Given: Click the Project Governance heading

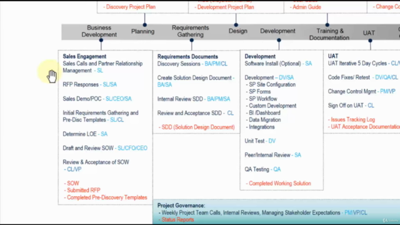Looking at the screenshot, I should pos(181,206).
